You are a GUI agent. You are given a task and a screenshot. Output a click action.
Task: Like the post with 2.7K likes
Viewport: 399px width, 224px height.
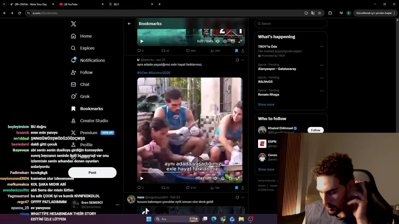(x=191, y=188)
